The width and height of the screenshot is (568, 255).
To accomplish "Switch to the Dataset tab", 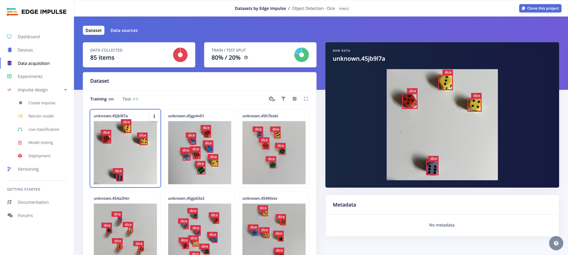I will 94,31.
